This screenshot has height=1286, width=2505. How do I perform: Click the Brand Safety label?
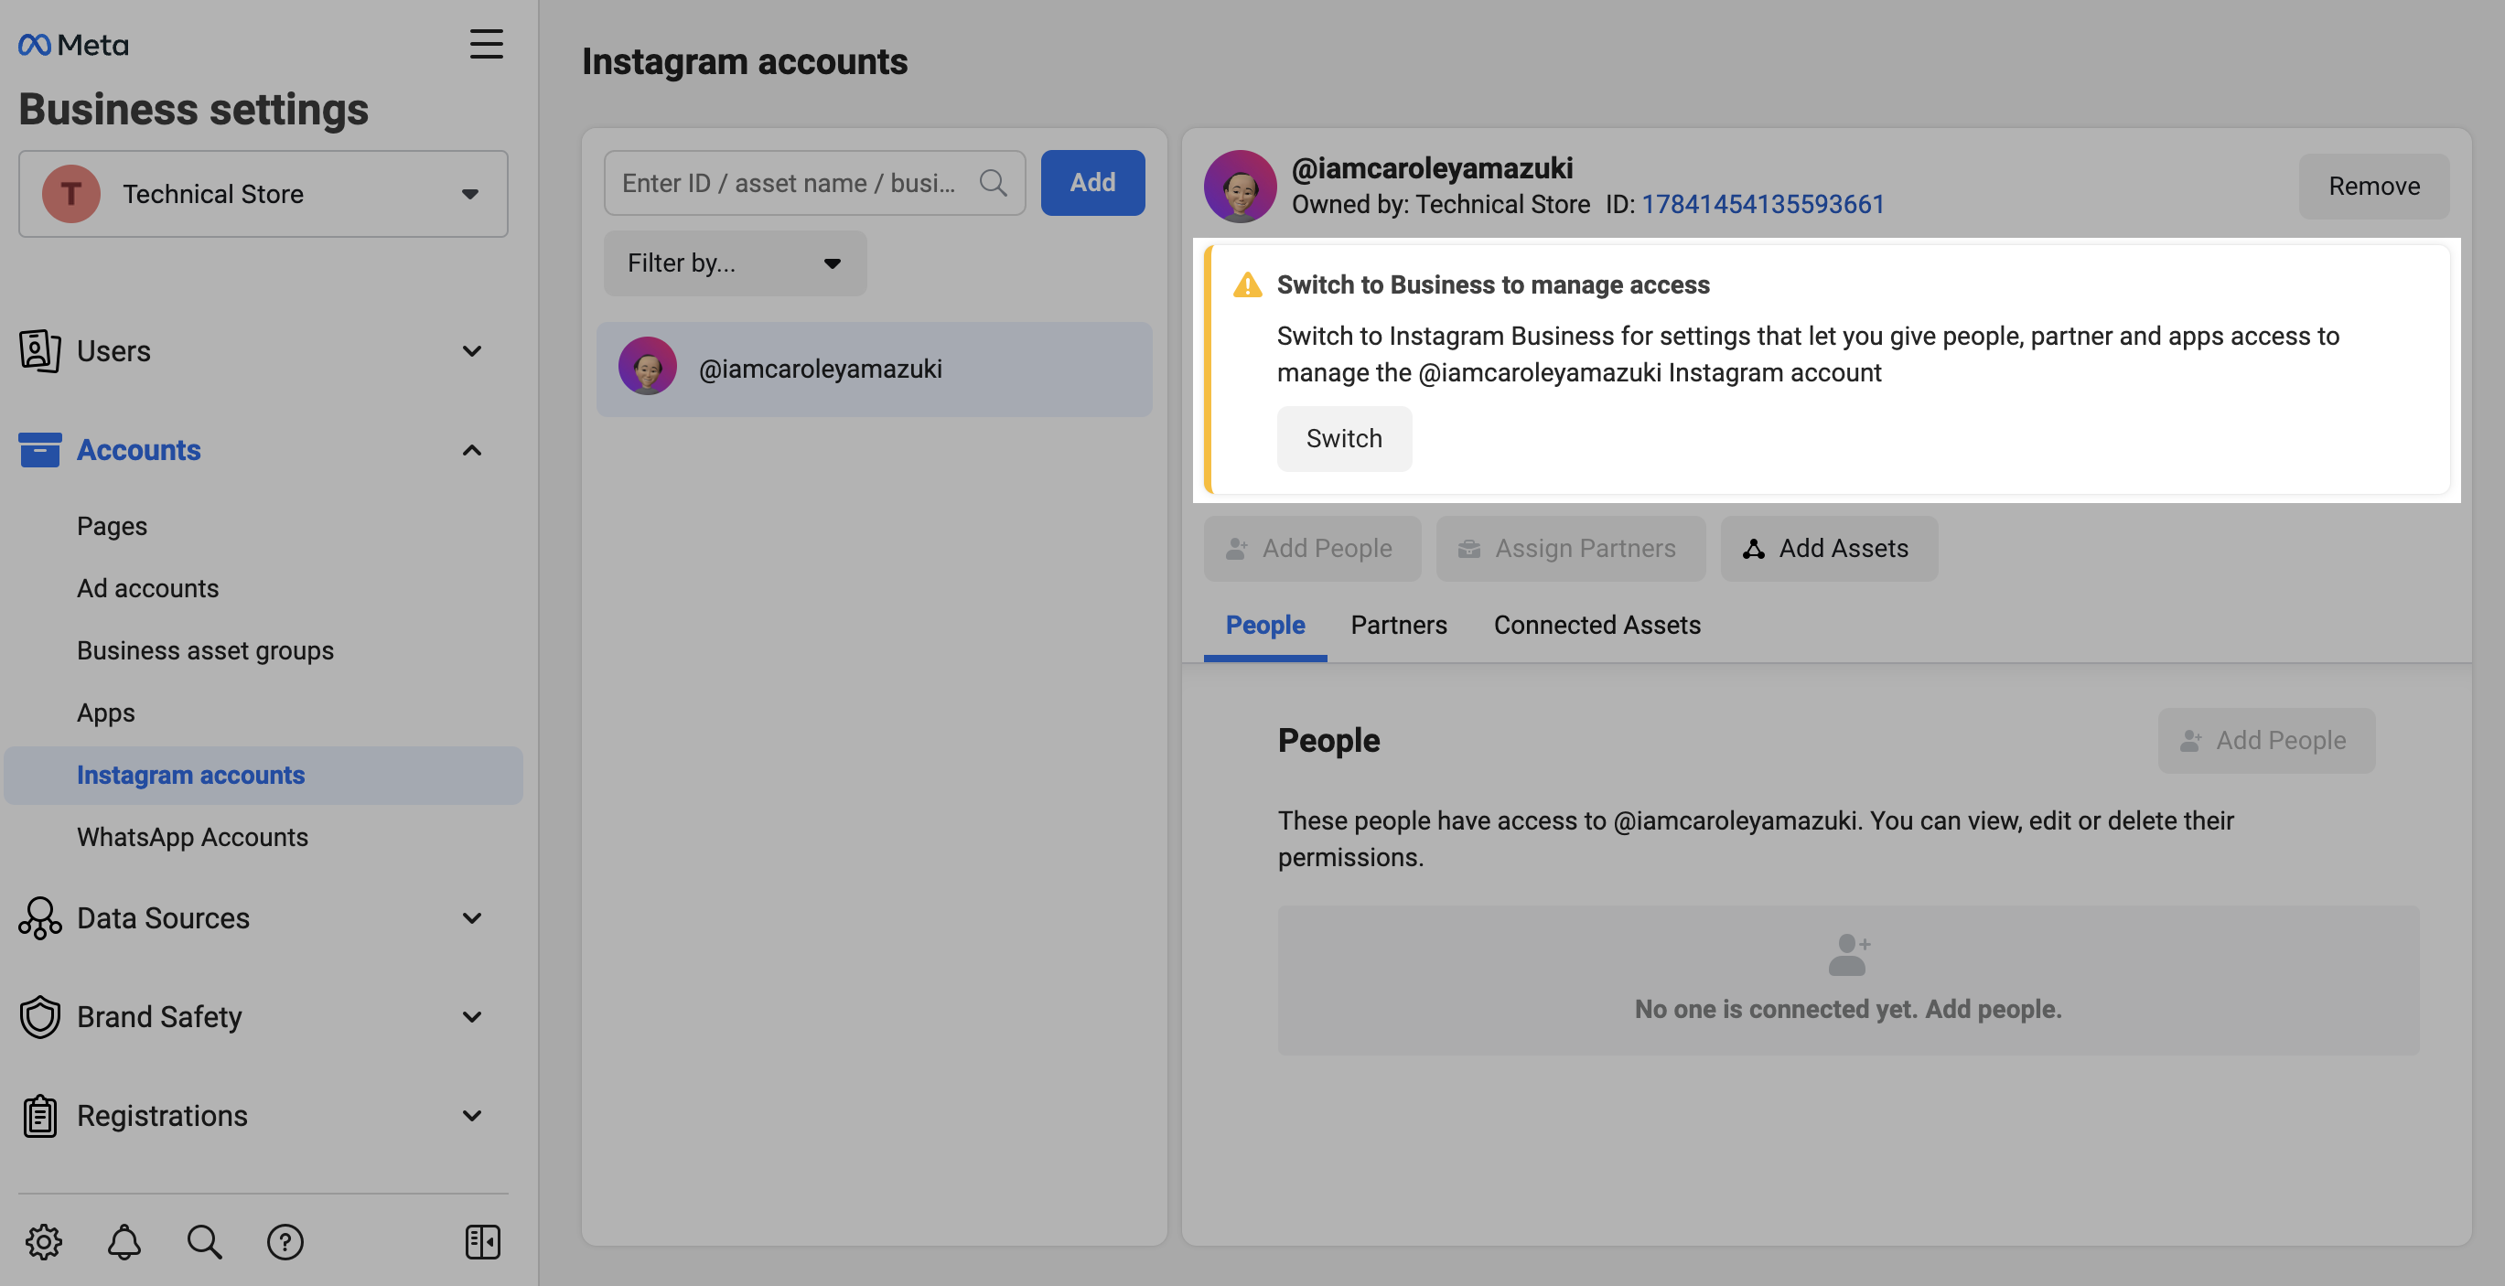tap(159, 1017)
